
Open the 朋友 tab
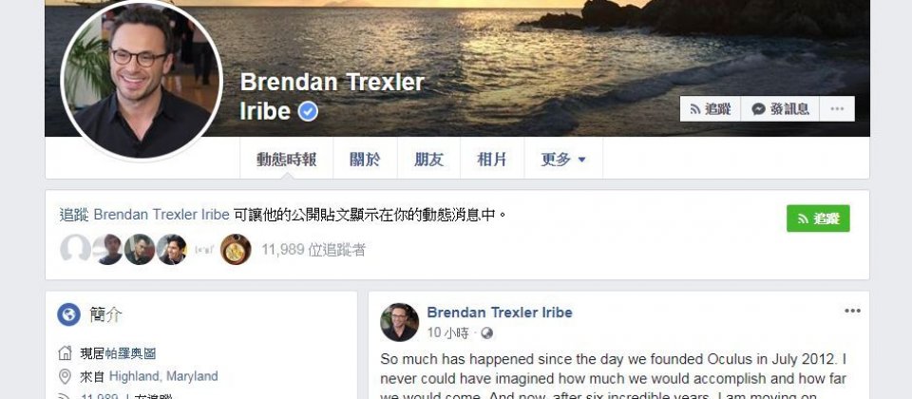click(x=428, y=159)
